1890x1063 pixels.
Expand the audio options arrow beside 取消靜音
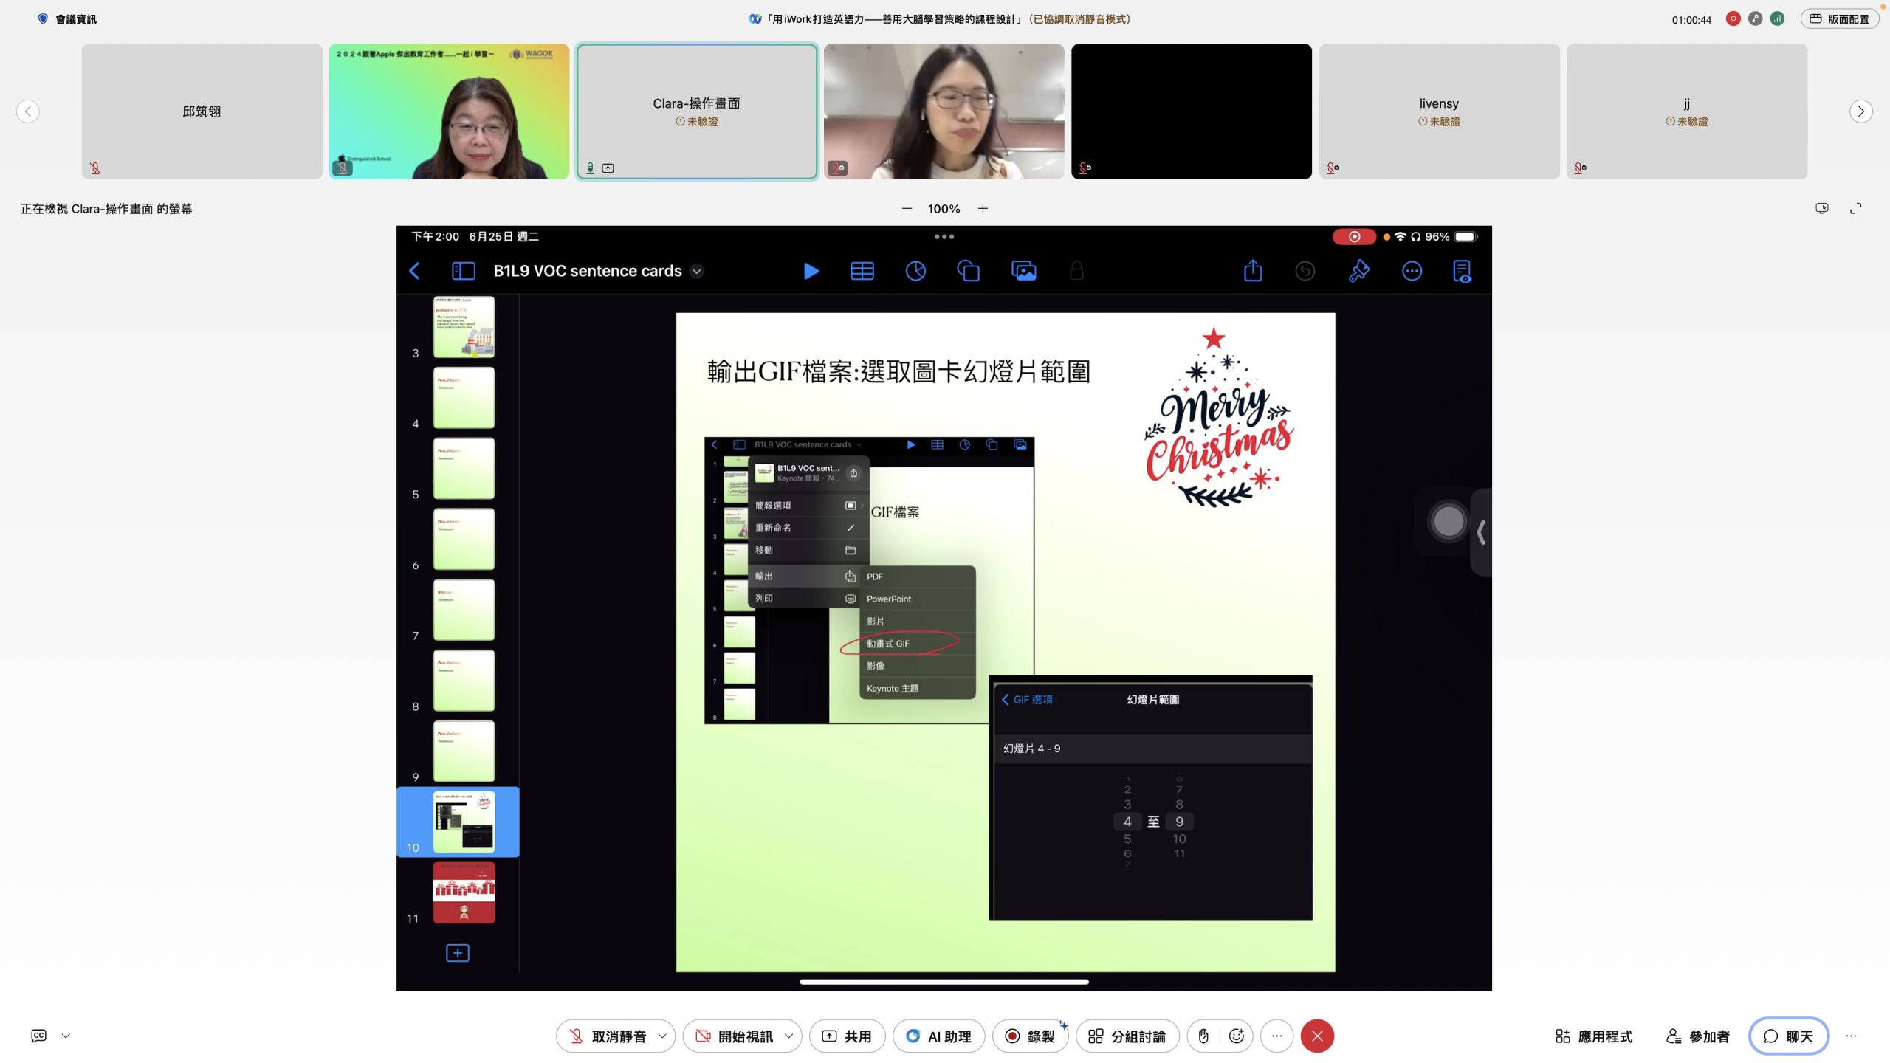tap(662, 1036)
